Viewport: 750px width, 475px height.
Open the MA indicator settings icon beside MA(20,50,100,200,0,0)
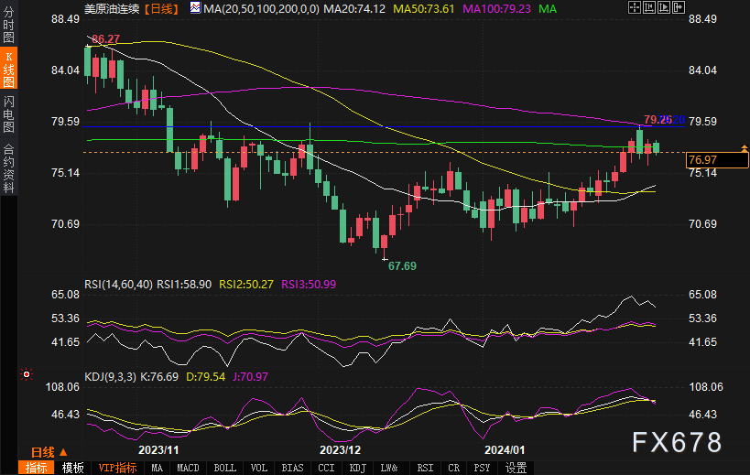click(x=195, y=7)
